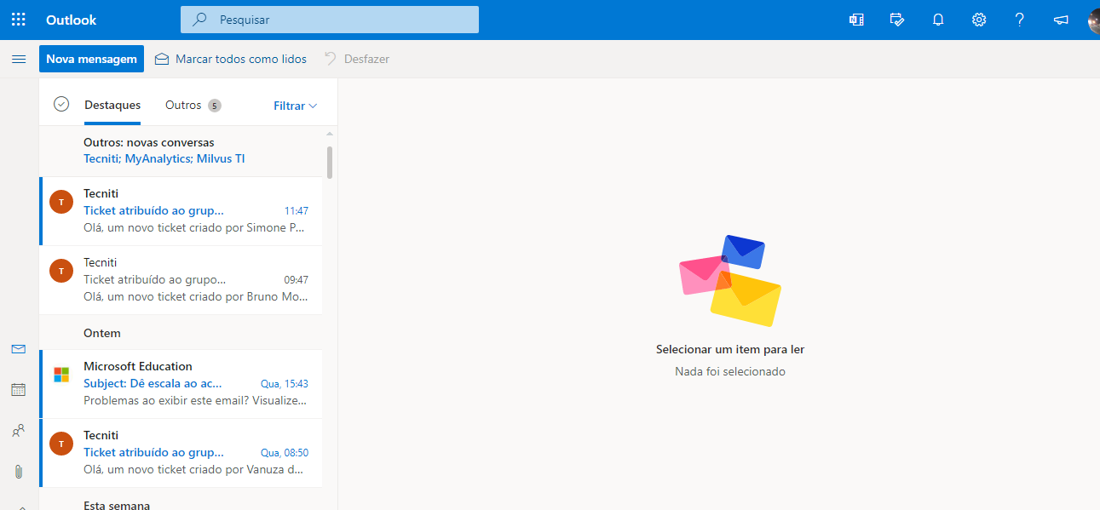Viewport: 1100px width, 510px height.
Task: Open the People contacts view
Action: [x=19, y=430]
